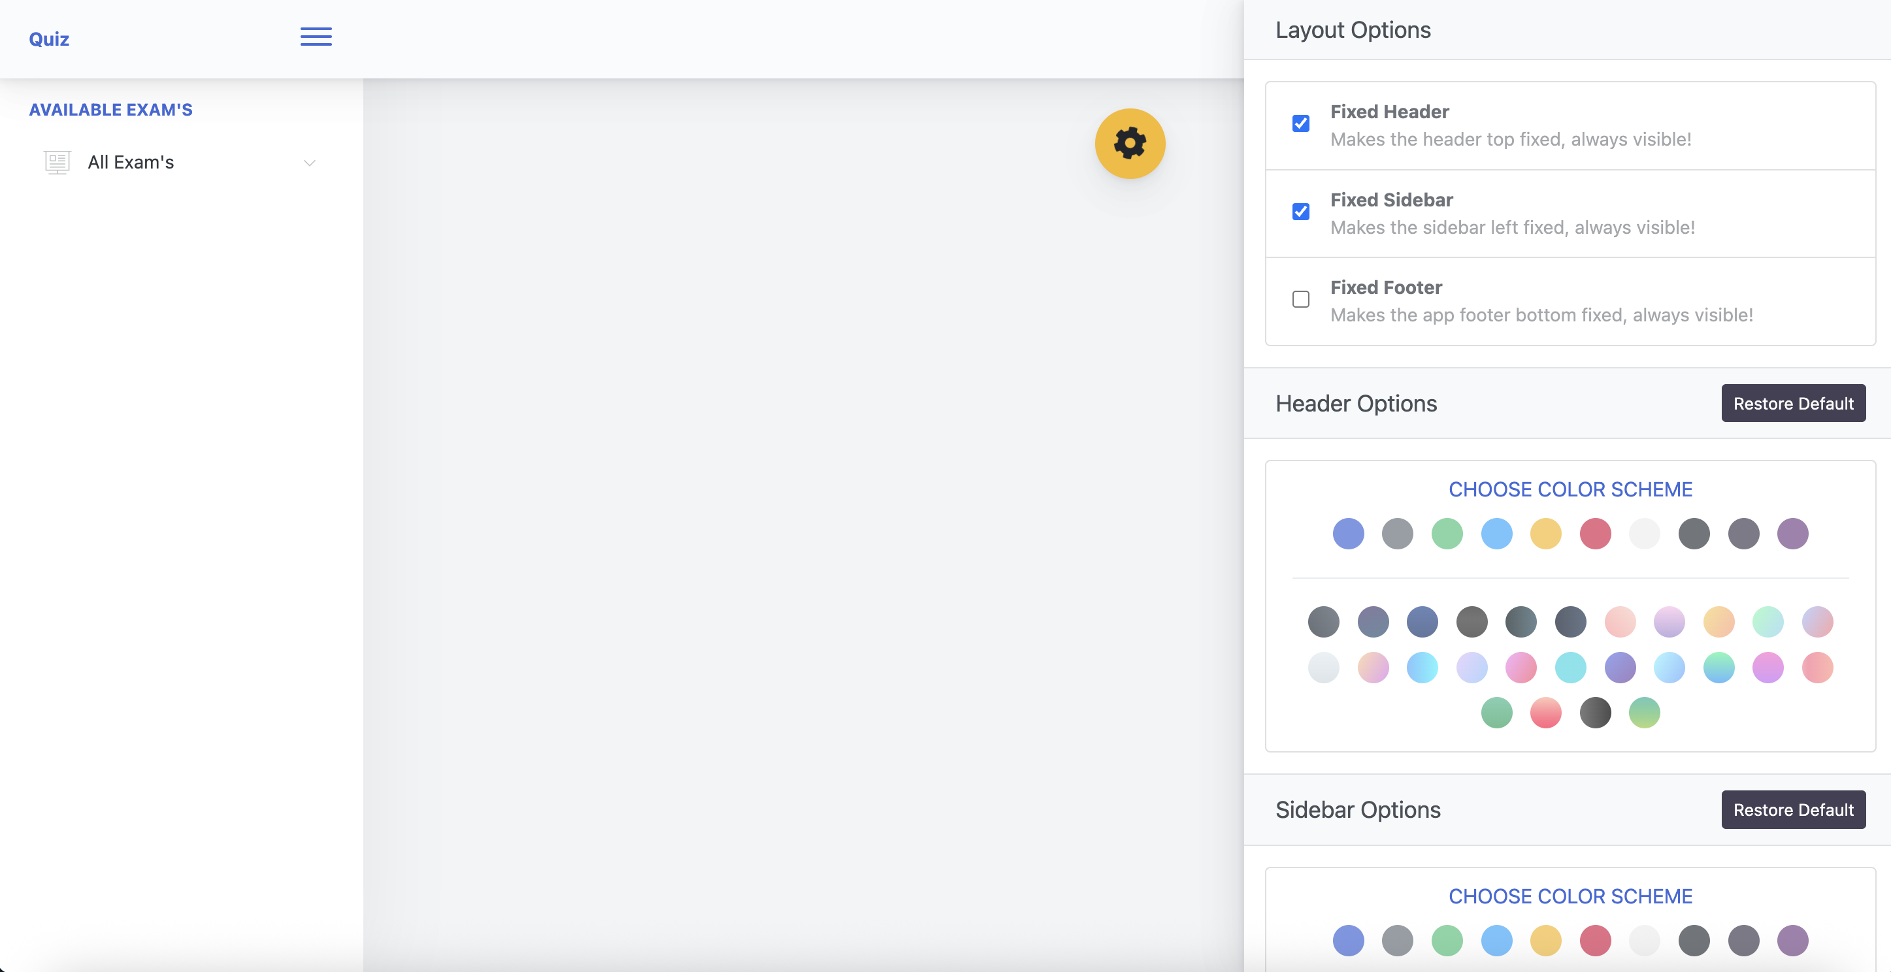Select the purple header color swatch
This screenshot has height=972, width=1891.
click(x=1792, y=534)
